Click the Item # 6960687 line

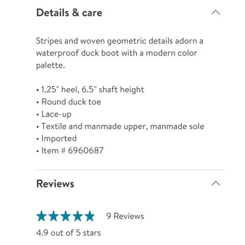[70, 151]
